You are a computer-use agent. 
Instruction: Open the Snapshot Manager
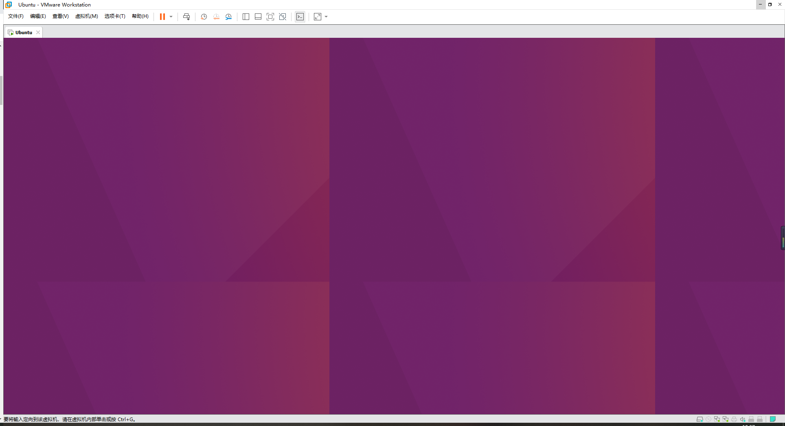pyautogui.click(x=228, y=17)
